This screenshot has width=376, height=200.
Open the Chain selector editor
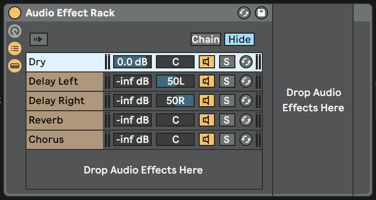coord(206,39)
